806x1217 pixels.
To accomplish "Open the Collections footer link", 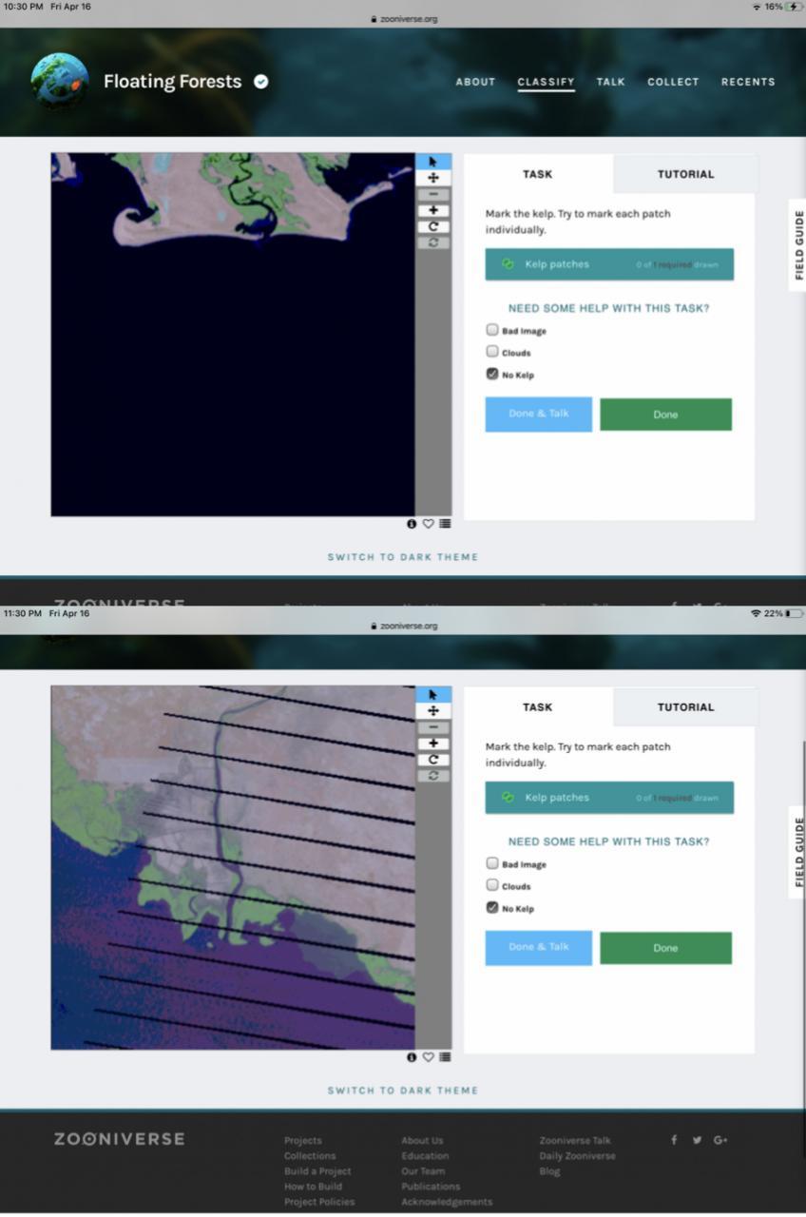I will tap(310, 1156).
